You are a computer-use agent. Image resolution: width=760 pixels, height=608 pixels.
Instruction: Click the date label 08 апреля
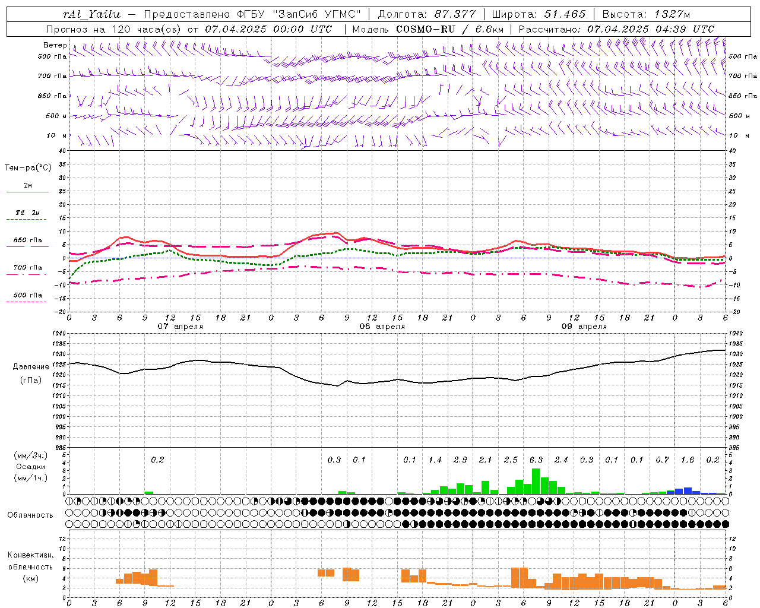(x=382, y=327)
